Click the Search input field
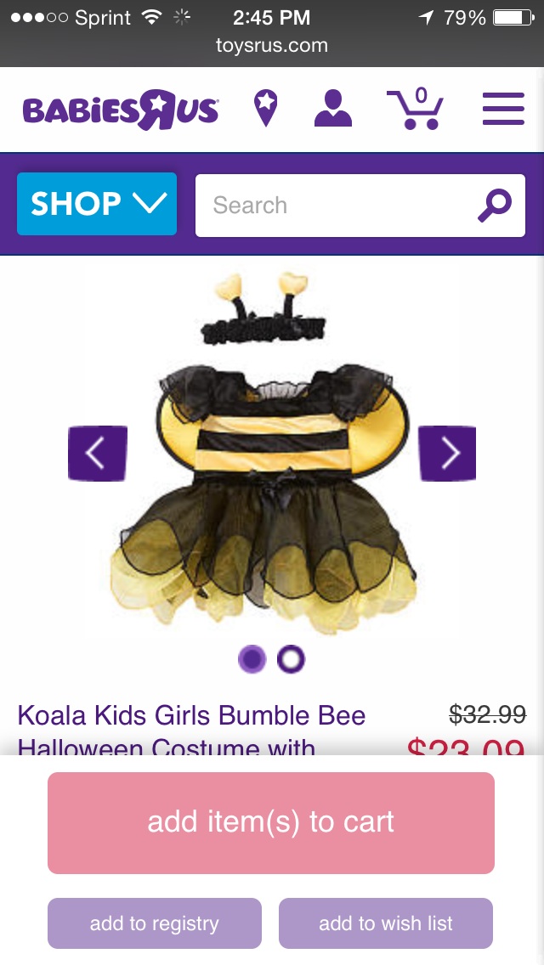This screenshot has width=544, height=965. (360, 206)
